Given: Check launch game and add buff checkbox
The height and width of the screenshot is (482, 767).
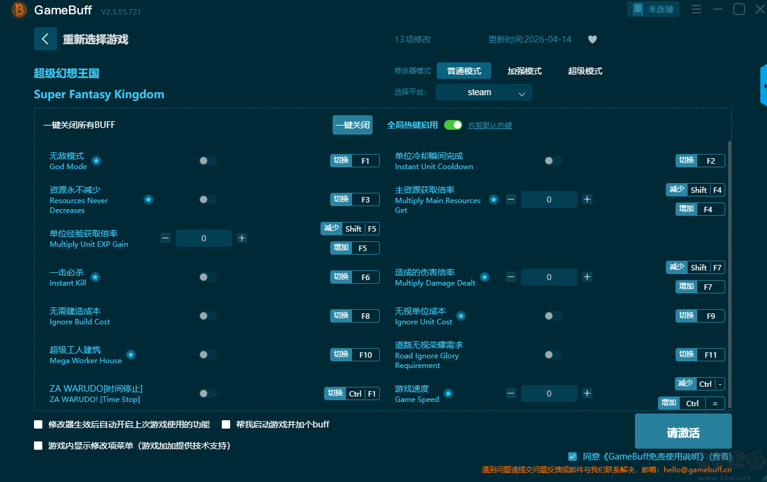Looking at the screenshot, I should click(x=226, y=424).
